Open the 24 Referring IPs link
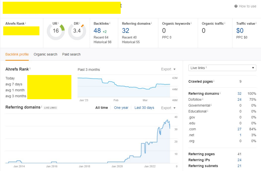The height and width of the screenshot is (171, 261). (239, 160)
